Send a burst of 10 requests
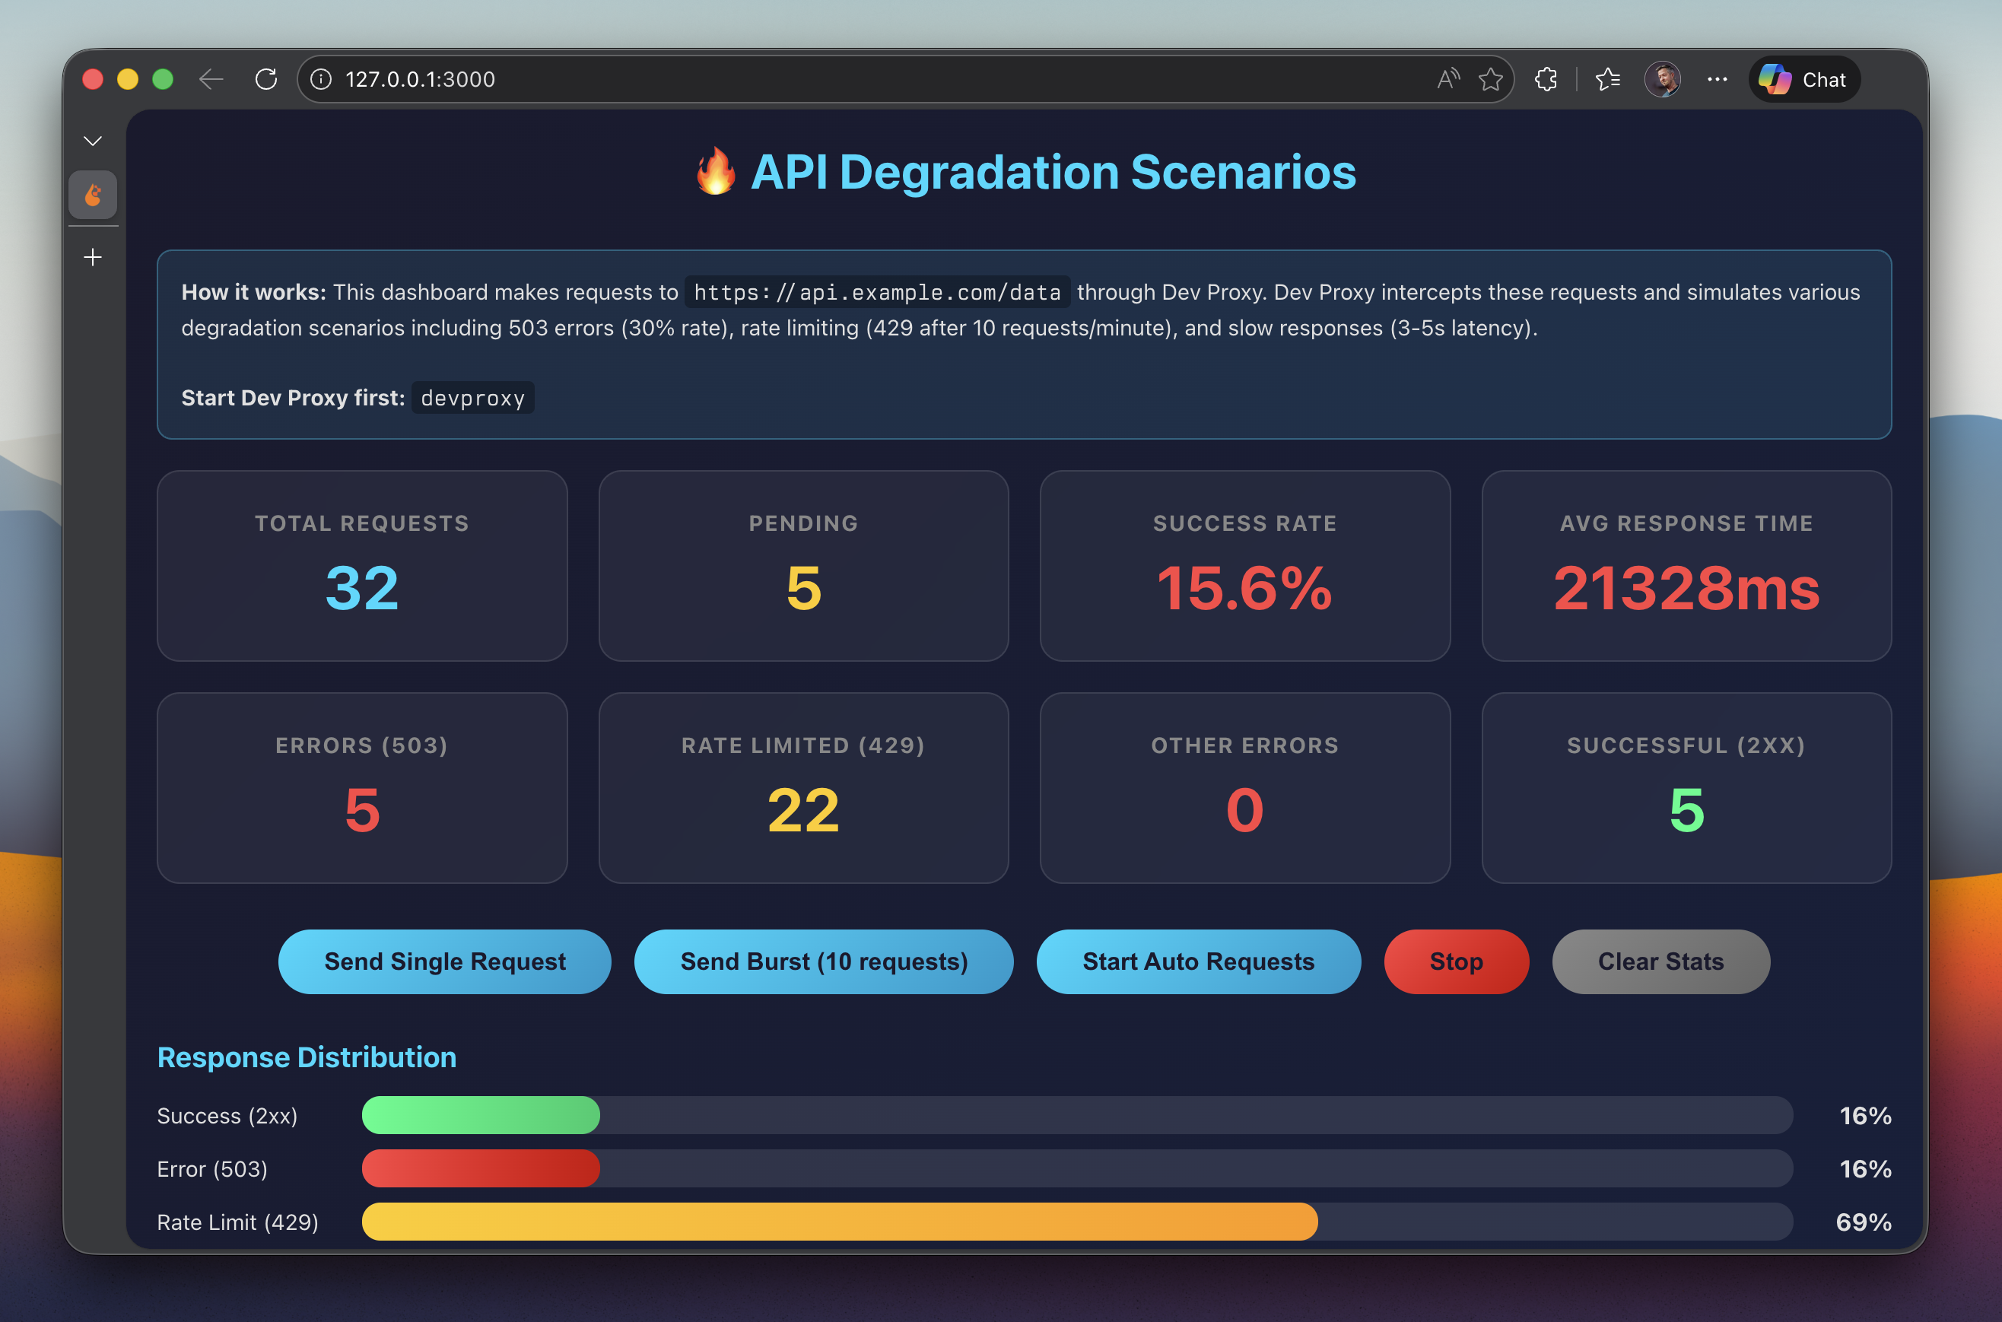The height and width of the screenshot is (1322, 2002). pyautogui.click(x=824, y=961)
